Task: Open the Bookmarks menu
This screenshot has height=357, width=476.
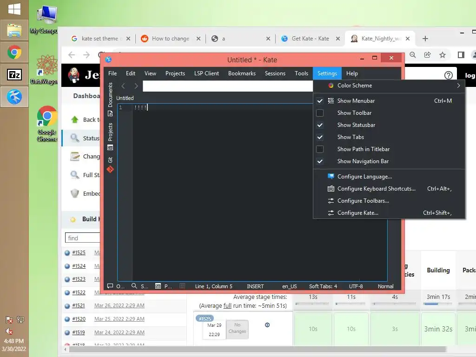Action: click(x=242, y=73)
